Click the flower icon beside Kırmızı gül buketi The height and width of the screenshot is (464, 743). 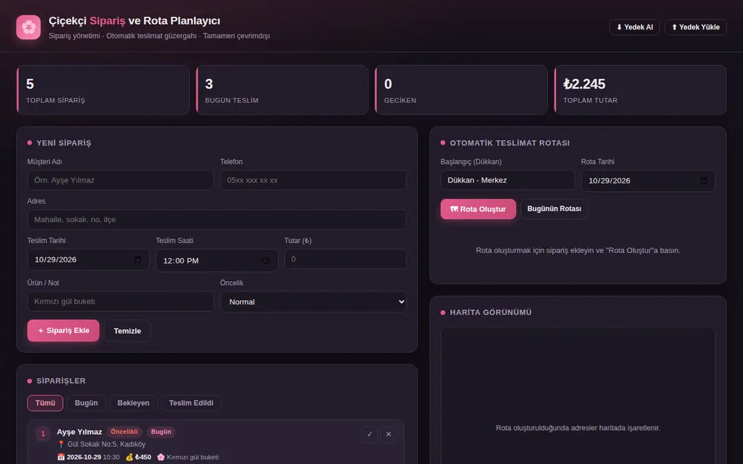tap(161, 457)
